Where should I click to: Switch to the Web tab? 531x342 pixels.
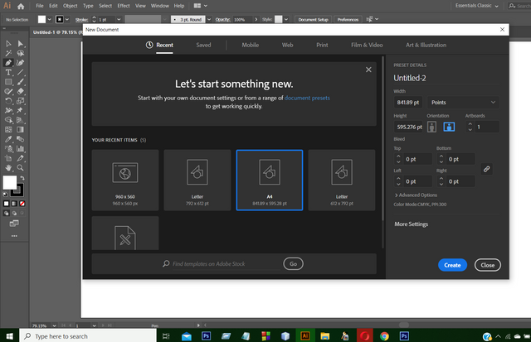[288, 45]
